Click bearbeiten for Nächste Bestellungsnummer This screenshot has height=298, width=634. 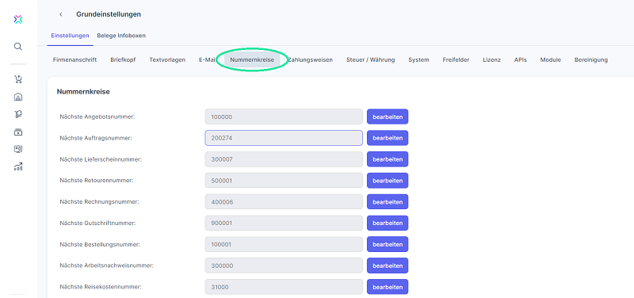pyautogui.click(x=388, y=245)
